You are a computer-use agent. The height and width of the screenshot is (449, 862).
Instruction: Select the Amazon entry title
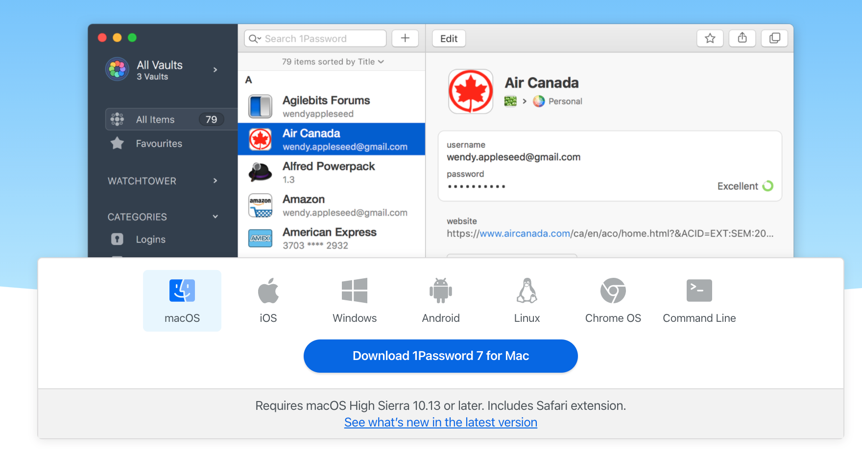304,199
